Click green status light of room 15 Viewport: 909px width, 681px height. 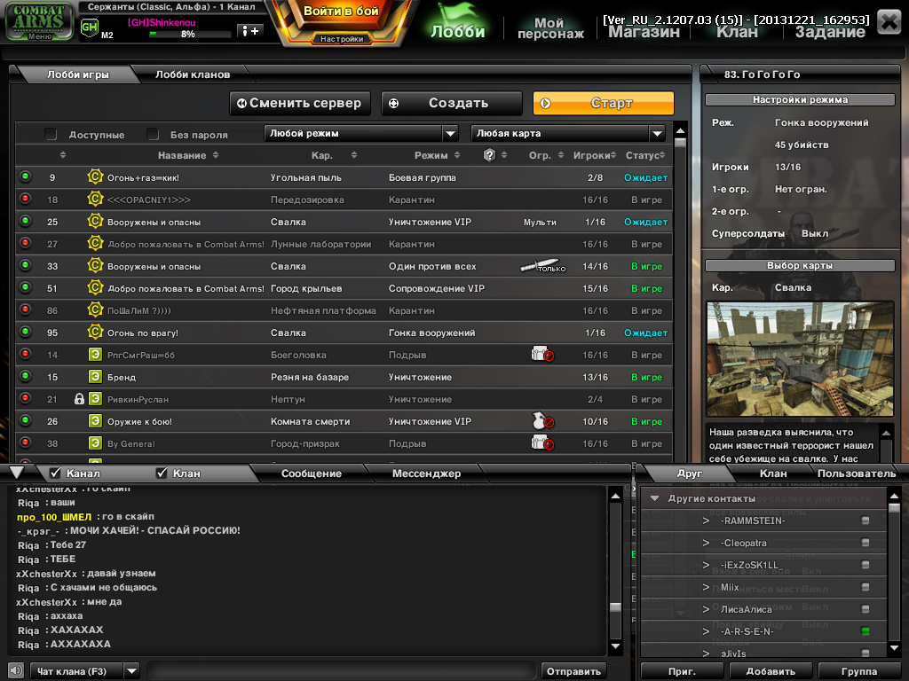pos(26,376)
